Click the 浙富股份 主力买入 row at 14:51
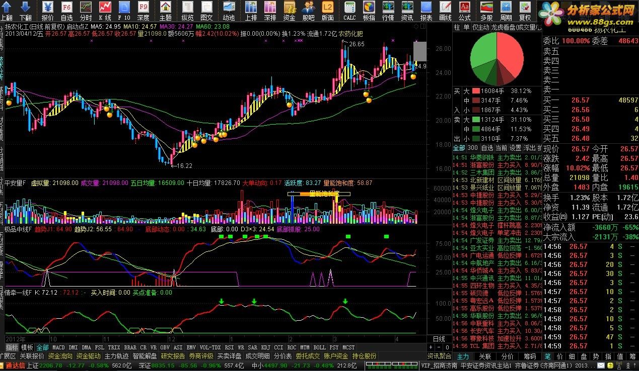 click(497, 165)
